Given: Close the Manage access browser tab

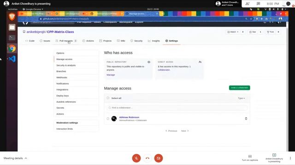Looking at the screenshot, I should (x=157, y=14).
